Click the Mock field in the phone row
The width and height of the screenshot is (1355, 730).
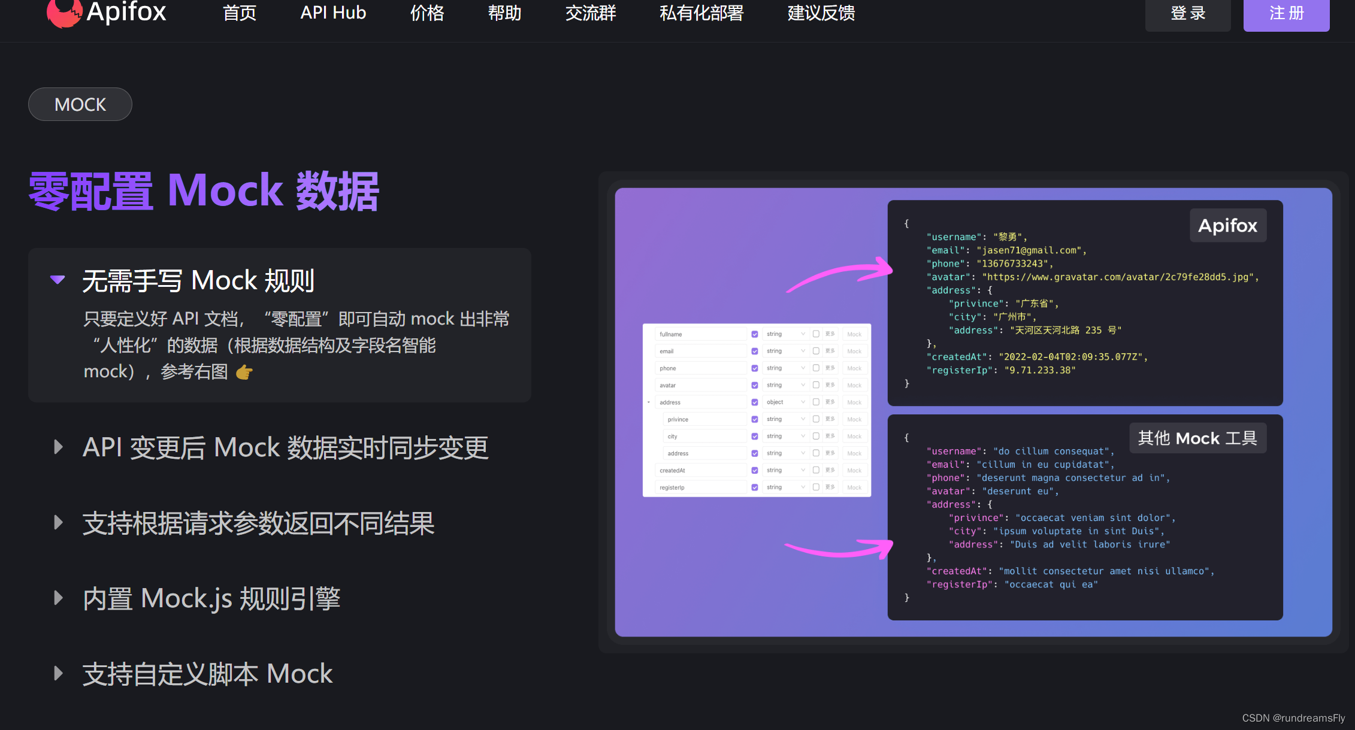(855, 368)
